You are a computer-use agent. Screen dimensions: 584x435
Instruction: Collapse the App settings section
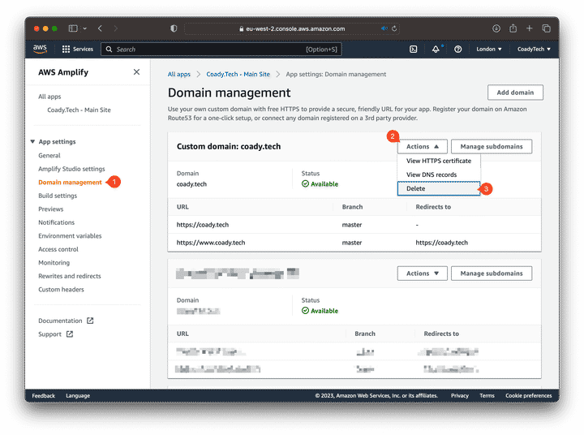pyautogui.click(x=32, y=142)
